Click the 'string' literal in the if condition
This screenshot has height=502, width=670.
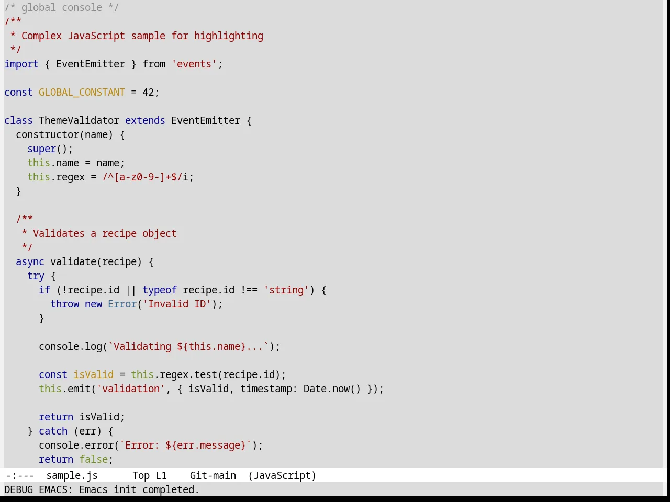286,290
